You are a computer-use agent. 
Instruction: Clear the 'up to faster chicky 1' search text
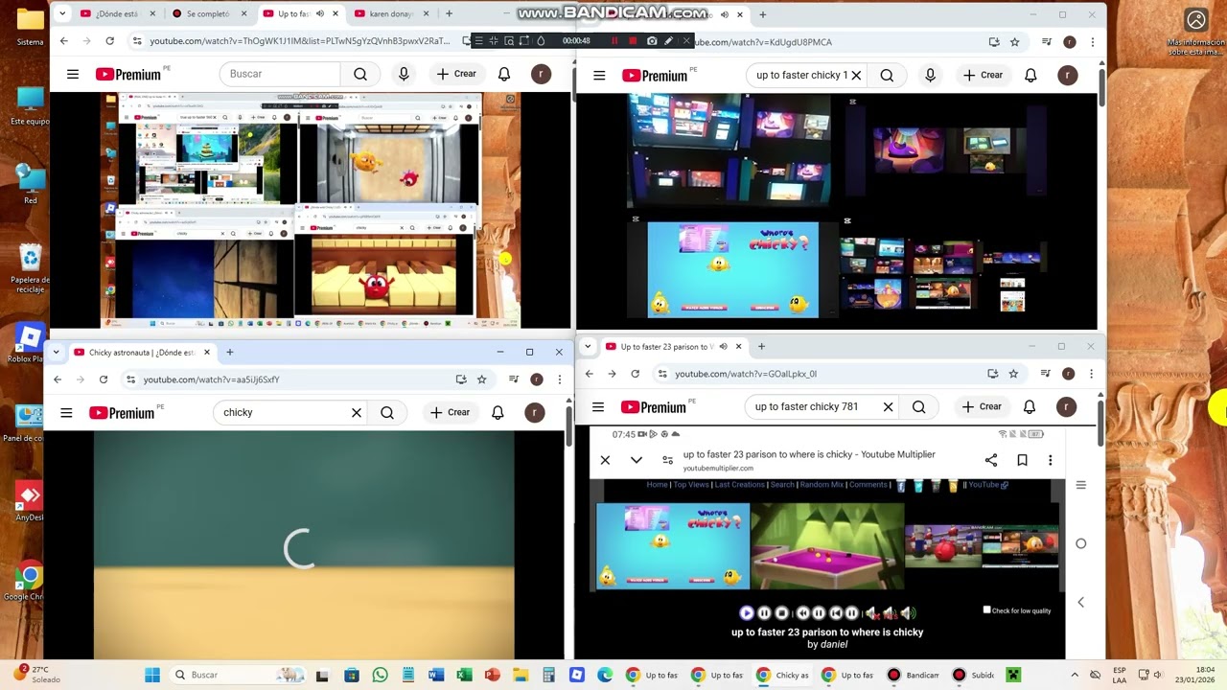(856, 75)
